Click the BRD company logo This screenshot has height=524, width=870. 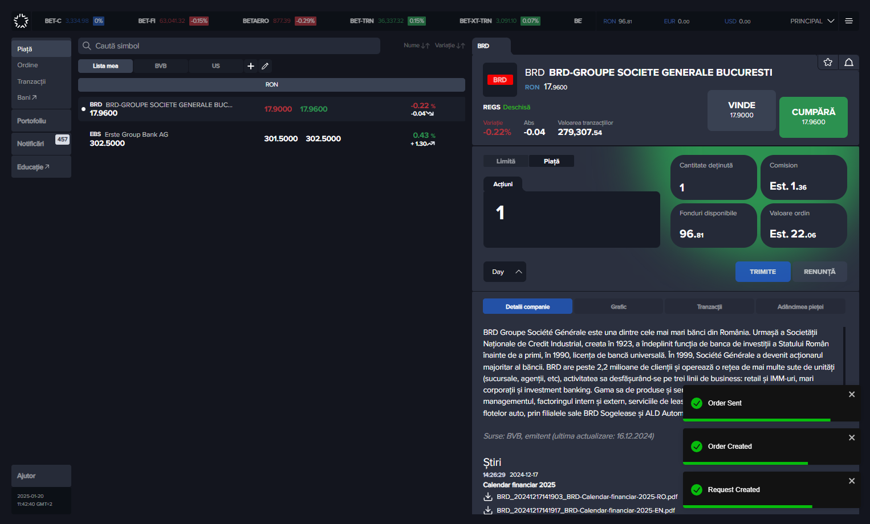coord(500,80)
